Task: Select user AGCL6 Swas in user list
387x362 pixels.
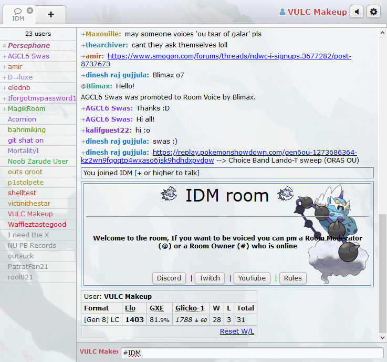Action: [x=38, y=56]
